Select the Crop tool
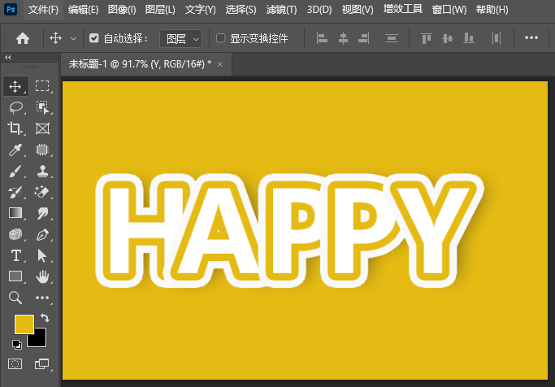This screenshot has height=387, width=555. click(15, 128)
